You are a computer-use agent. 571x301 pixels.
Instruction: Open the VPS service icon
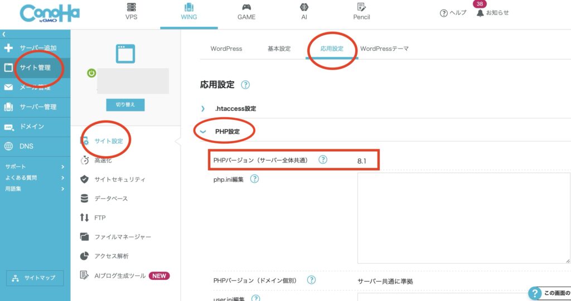pyautogui.click(x=132, y=8)
